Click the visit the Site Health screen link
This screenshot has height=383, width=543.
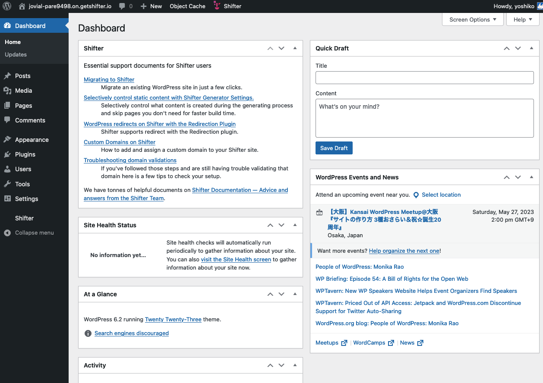pos(236,260)
